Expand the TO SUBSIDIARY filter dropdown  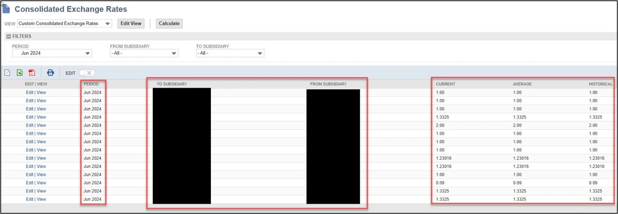pyautogui.click(x=260, y=53)
